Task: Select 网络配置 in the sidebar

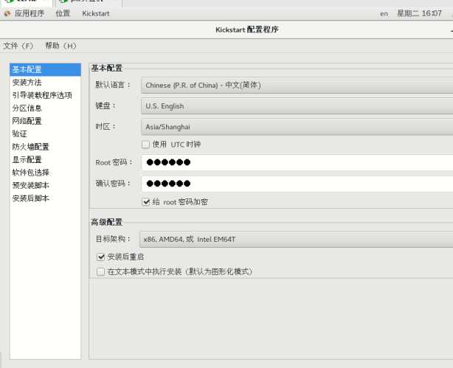Action: coord(45,121)
